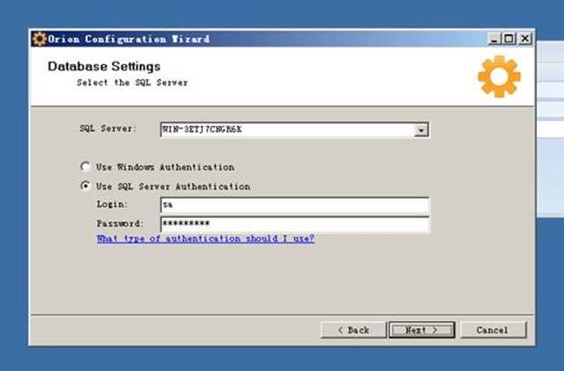Screen dimensions: 564x371
Task: Click the 'Orion Configuration Wizard' title text
Action: (x=129, y=39)
